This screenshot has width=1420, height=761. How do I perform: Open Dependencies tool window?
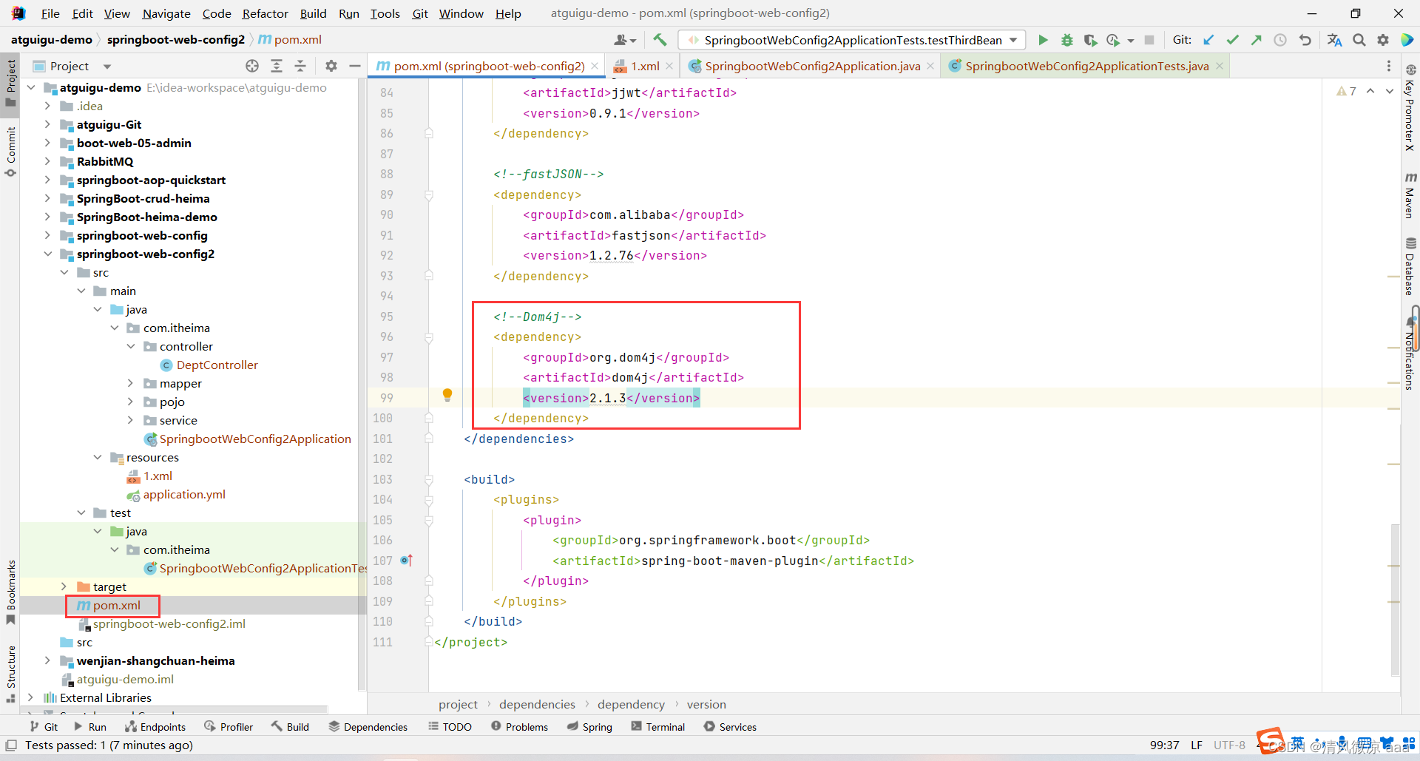tap(368, 727)
